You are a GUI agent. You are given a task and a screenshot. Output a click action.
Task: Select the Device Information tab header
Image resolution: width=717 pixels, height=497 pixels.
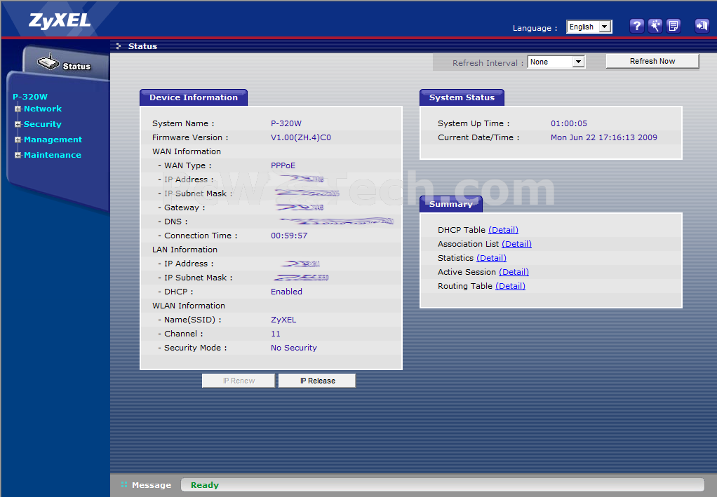tap(194, 97)
